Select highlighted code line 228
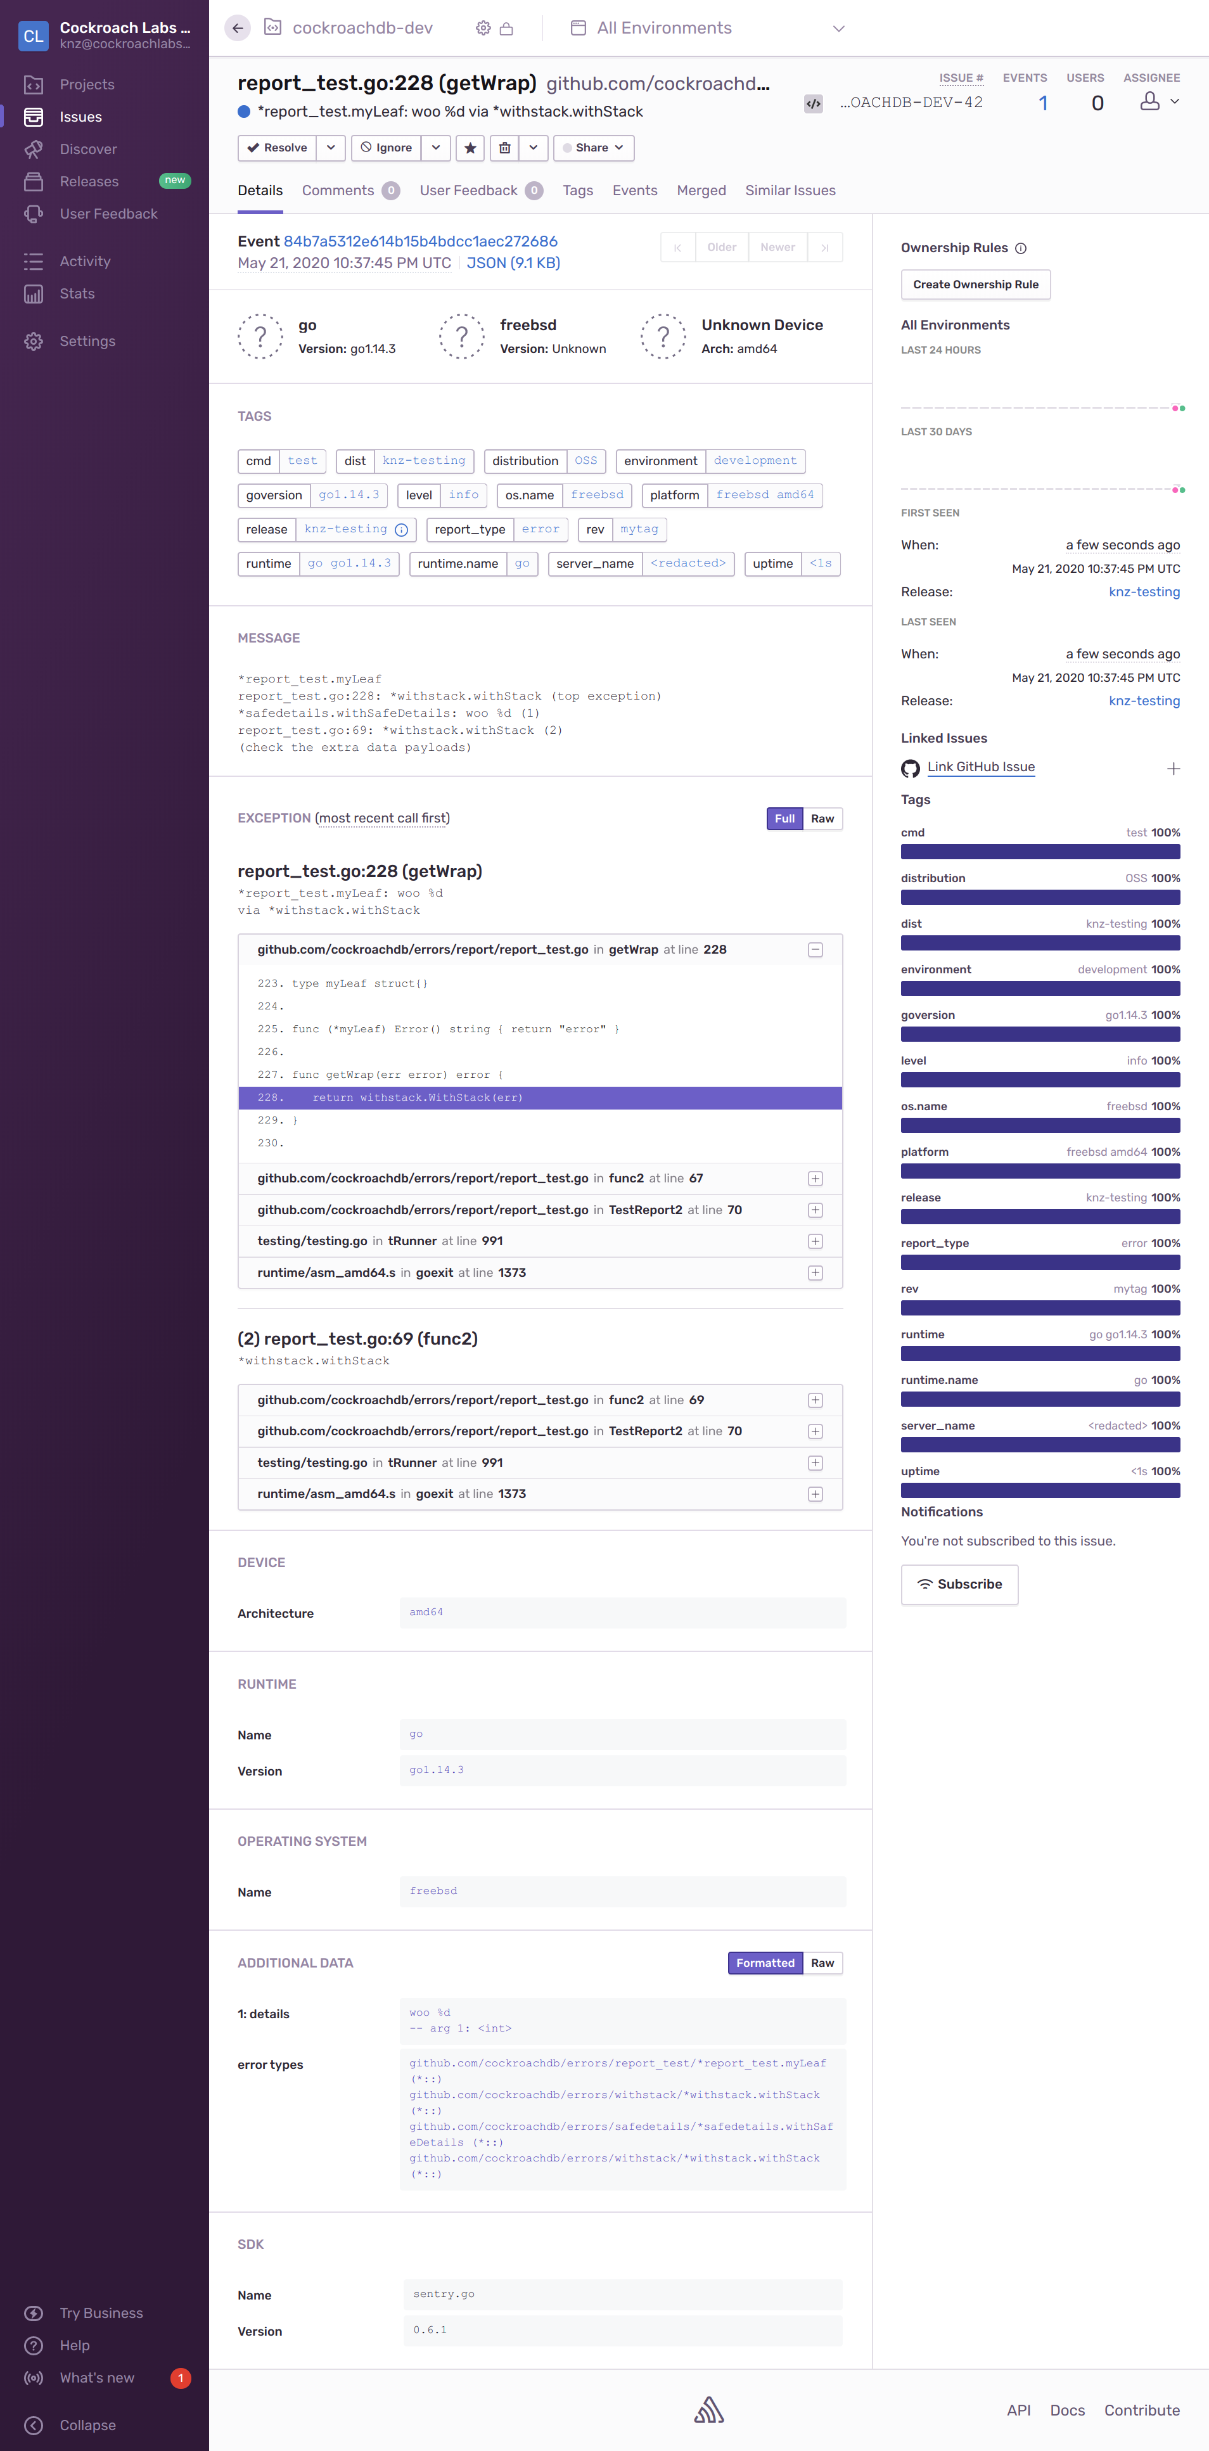The height and width of the screenshot is (2451, 1209). tap(539, 1098)
